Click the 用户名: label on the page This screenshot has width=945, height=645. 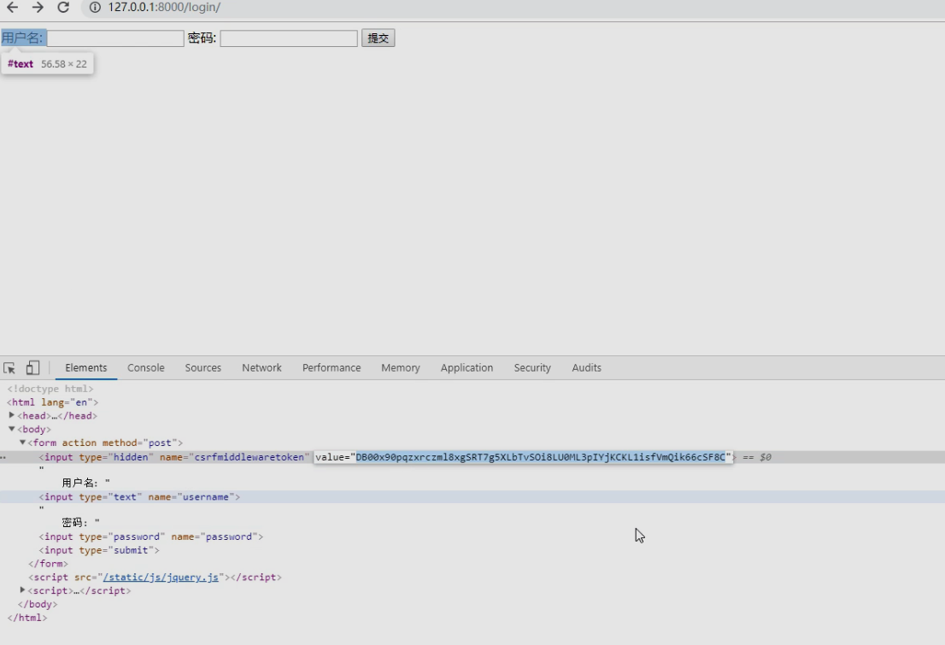click(x=22, y=38)
